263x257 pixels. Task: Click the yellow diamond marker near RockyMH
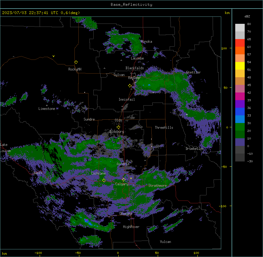point(76,62)
